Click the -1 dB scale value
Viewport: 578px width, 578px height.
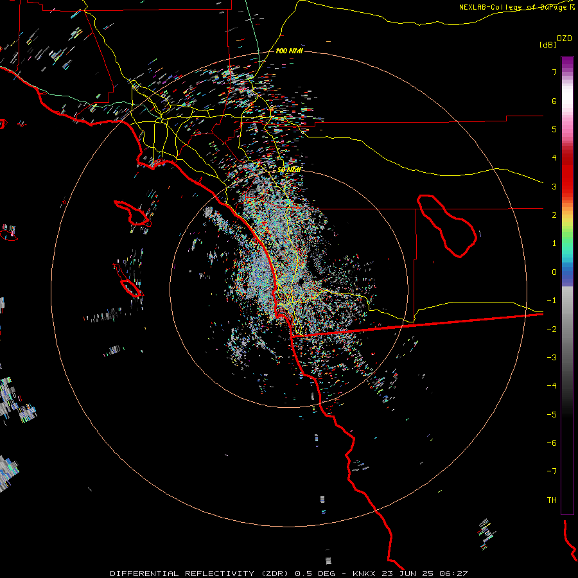pos(552,301)
